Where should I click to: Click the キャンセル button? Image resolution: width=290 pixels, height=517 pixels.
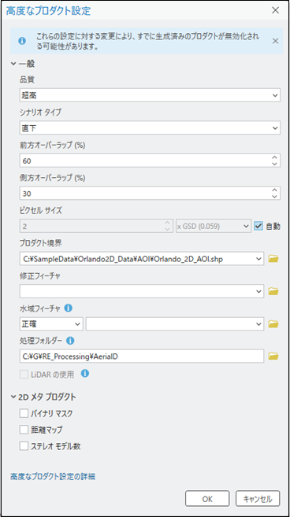click(x=258, y=499)
